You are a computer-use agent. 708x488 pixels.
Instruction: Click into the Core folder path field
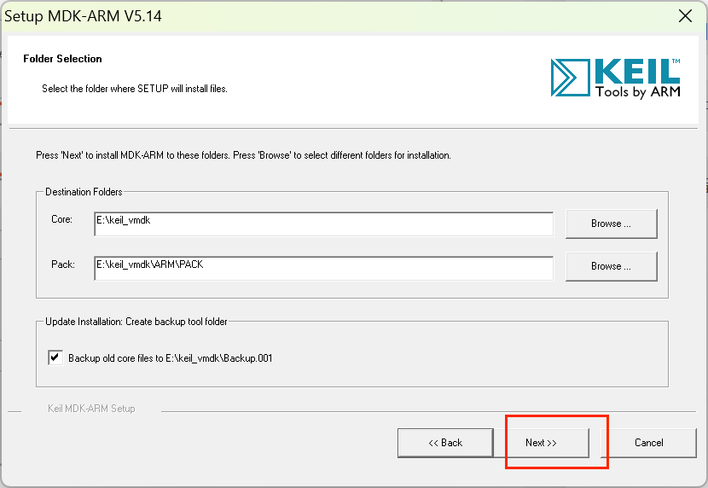324,224
